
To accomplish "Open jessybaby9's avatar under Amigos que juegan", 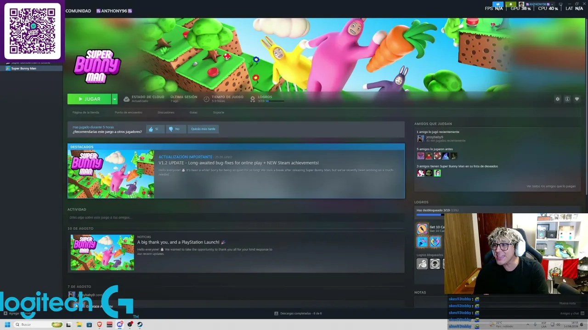I will pyautogui.click(x=420, y=138).
